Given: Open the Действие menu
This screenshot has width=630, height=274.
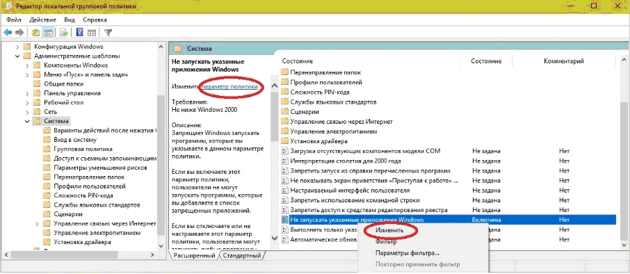Looking at the screenshot, I should pos(42,19).
